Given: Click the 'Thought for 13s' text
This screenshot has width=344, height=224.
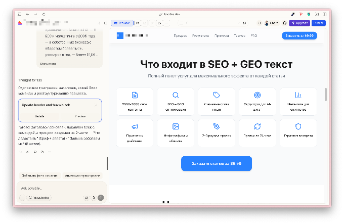Looking at the screenshot, I should [x=30, y=80].
